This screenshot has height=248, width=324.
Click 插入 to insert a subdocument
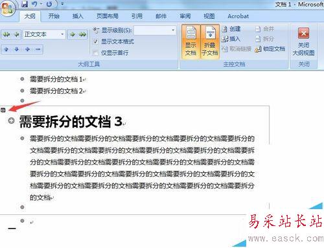231,39
